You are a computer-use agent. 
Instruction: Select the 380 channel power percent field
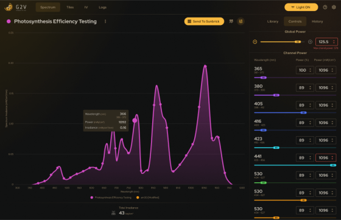[305, 88]
